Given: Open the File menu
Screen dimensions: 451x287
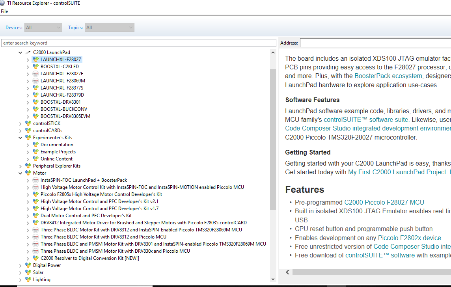Looking at the screenshot, I should (4, 11).
